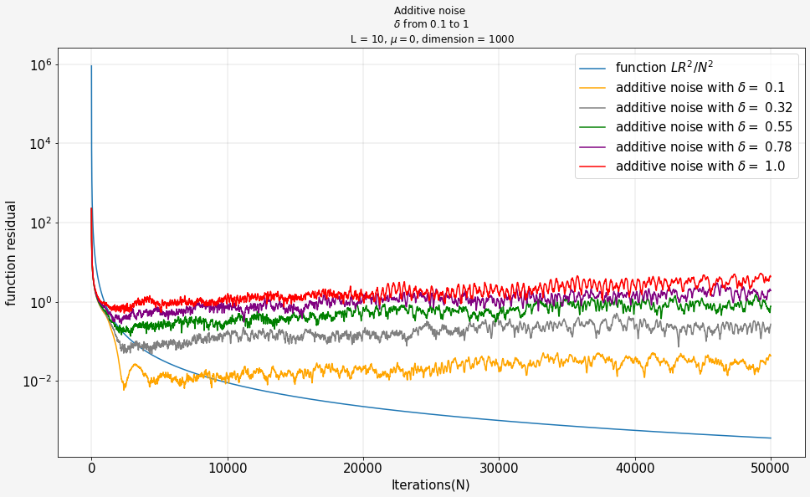Click the 50000 x-axis tick label

pos(770,469)
